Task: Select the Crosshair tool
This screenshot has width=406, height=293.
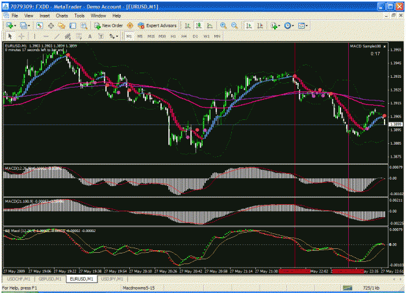Action: pos(21,36)
